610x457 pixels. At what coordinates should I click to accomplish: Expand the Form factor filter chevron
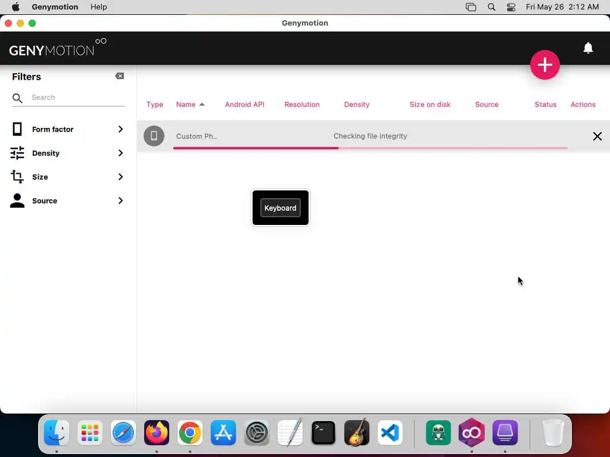point(120,129)
